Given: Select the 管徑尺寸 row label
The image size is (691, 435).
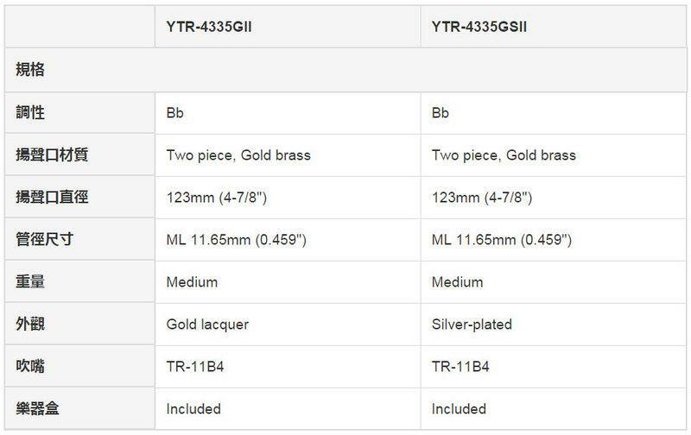Looking at the screenshot, I should pos(44,240).
